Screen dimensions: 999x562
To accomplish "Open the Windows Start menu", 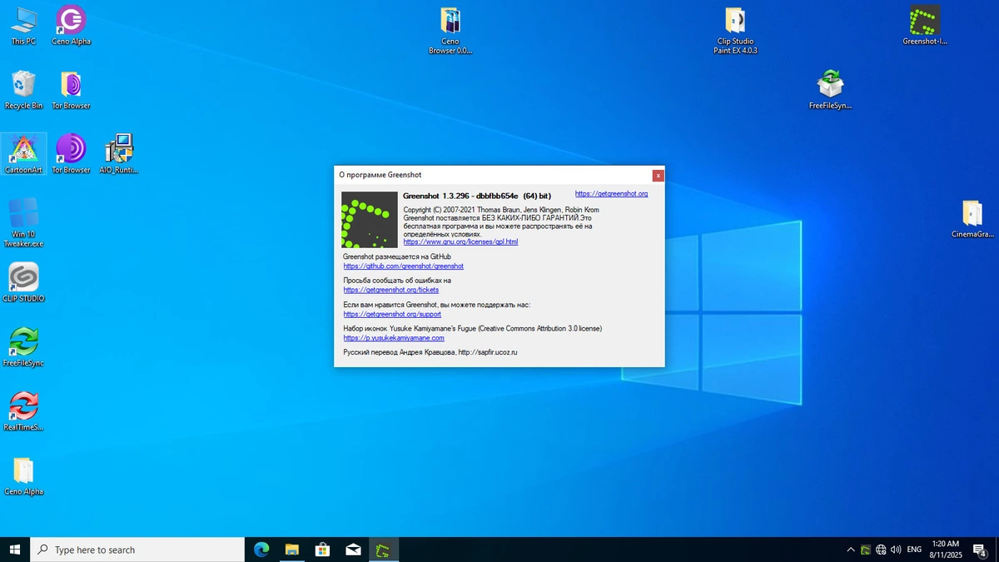I will [15, 550].
